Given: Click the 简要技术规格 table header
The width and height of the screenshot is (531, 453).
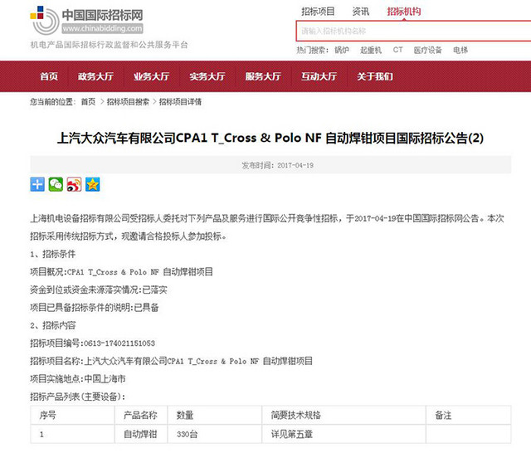Looking at the screenshot, I should click(295, 415).
